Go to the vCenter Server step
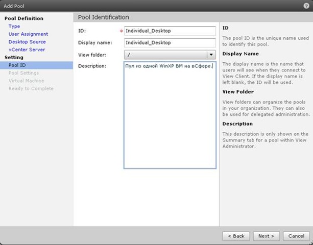 pyautogui.click(x=27, y=50)
